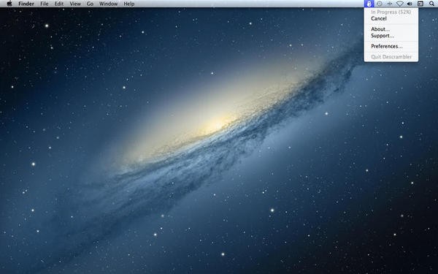Open the View menu
This screenshot has height=274, width=438.
point(75,4)
